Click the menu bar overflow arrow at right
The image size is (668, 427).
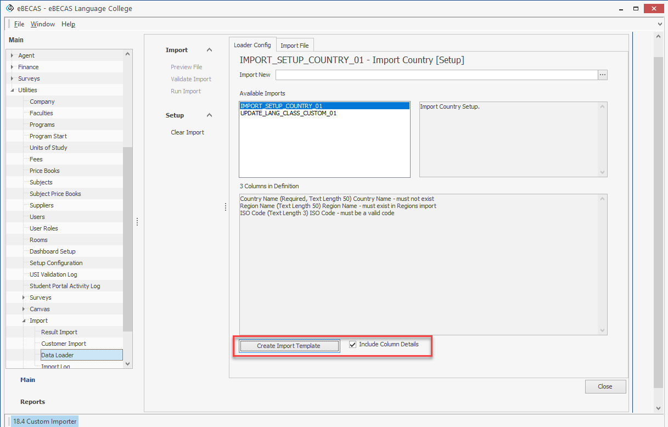660,24
